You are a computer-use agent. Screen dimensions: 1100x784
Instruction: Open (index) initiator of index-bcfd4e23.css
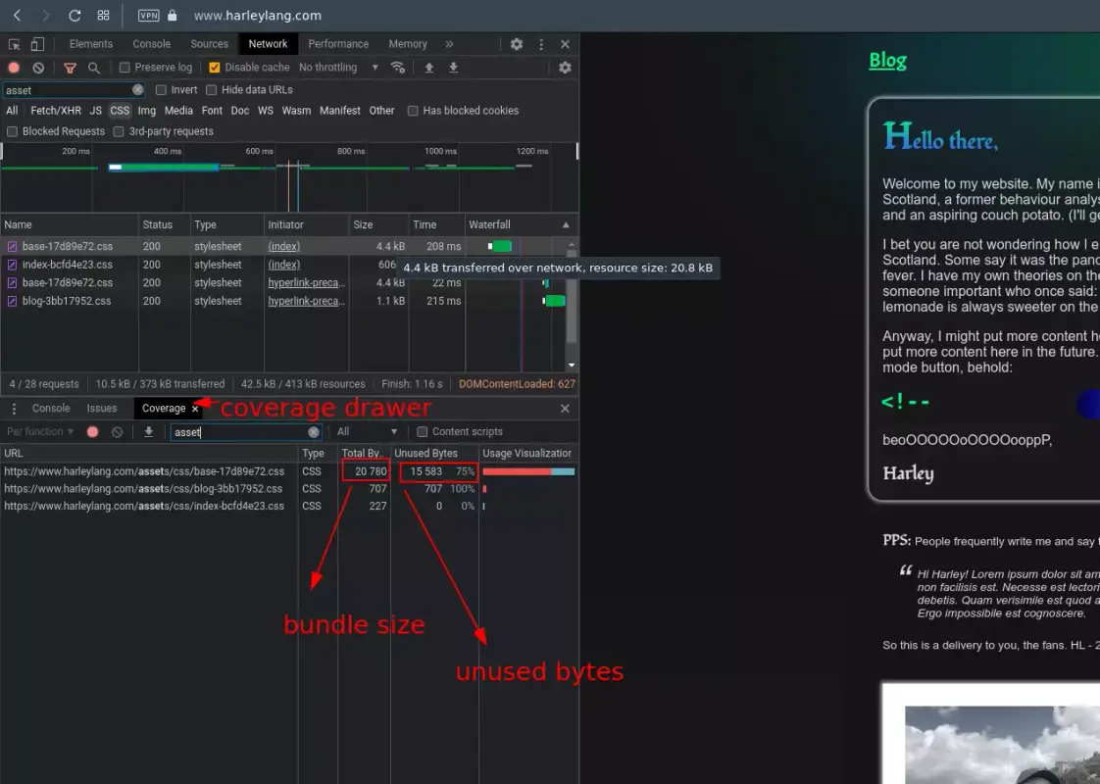click(x=283, y=265)
